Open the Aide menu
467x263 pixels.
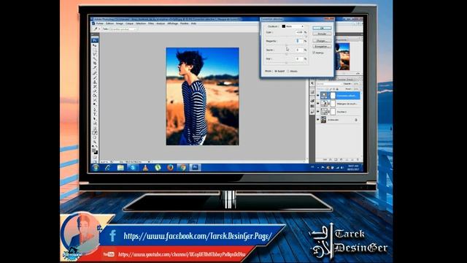pyautogui.click(x=193, y=23)
